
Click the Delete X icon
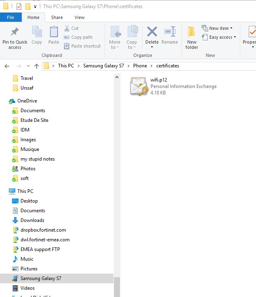tap(152, 31)
